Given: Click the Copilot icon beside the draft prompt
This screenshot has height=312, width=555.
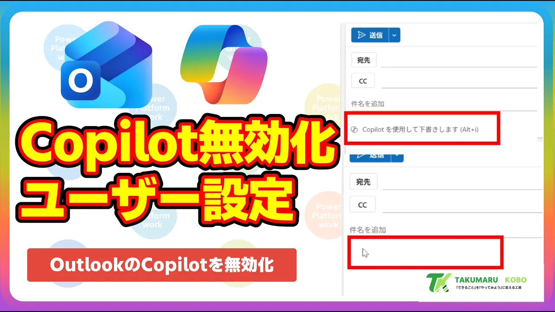Looking at the screenshot, I should tap(354, 129).
